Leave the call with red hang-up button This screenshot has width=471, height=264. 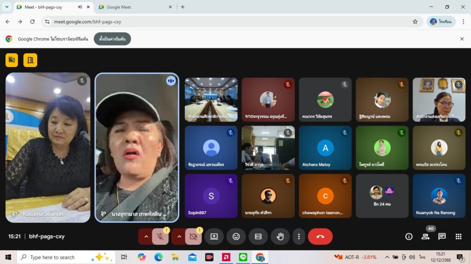click(320, 236)
